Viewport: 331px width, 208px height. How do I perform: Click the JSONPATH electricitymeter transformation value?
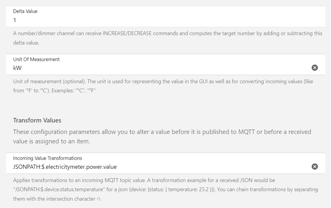65,167
